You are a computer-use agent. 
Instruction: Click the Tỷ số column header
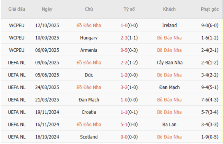(129, 10)
